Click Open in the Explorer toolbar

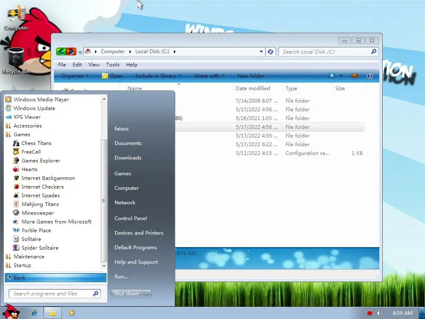coord(112,76)
